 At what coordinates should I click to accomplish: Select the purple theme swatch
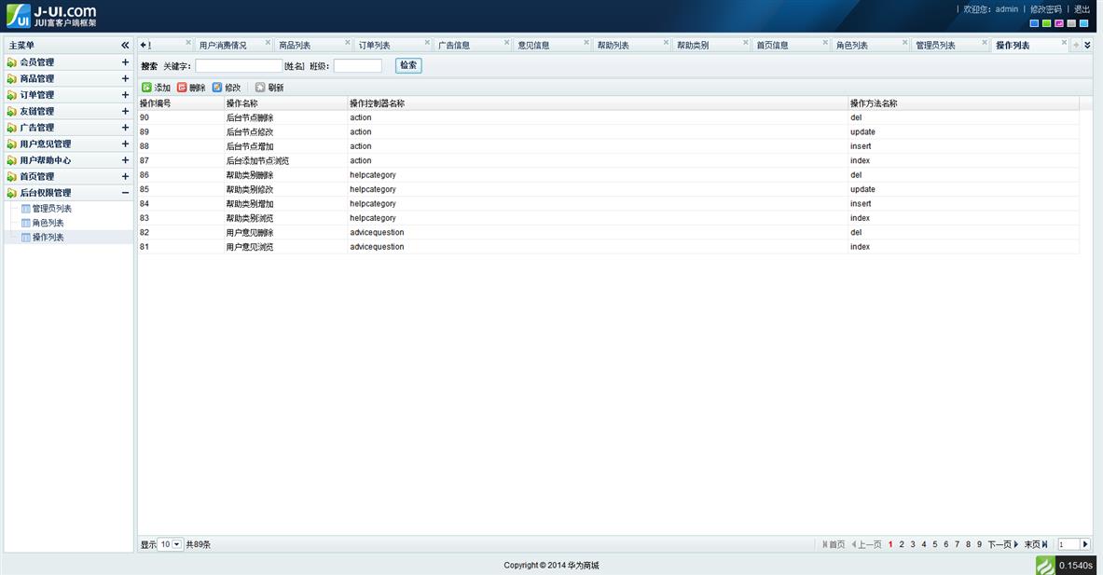click(1058, 23)
